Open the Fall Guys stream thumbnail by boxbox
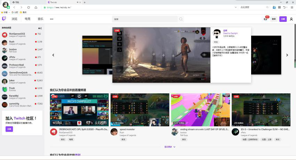 click(200, 110)
